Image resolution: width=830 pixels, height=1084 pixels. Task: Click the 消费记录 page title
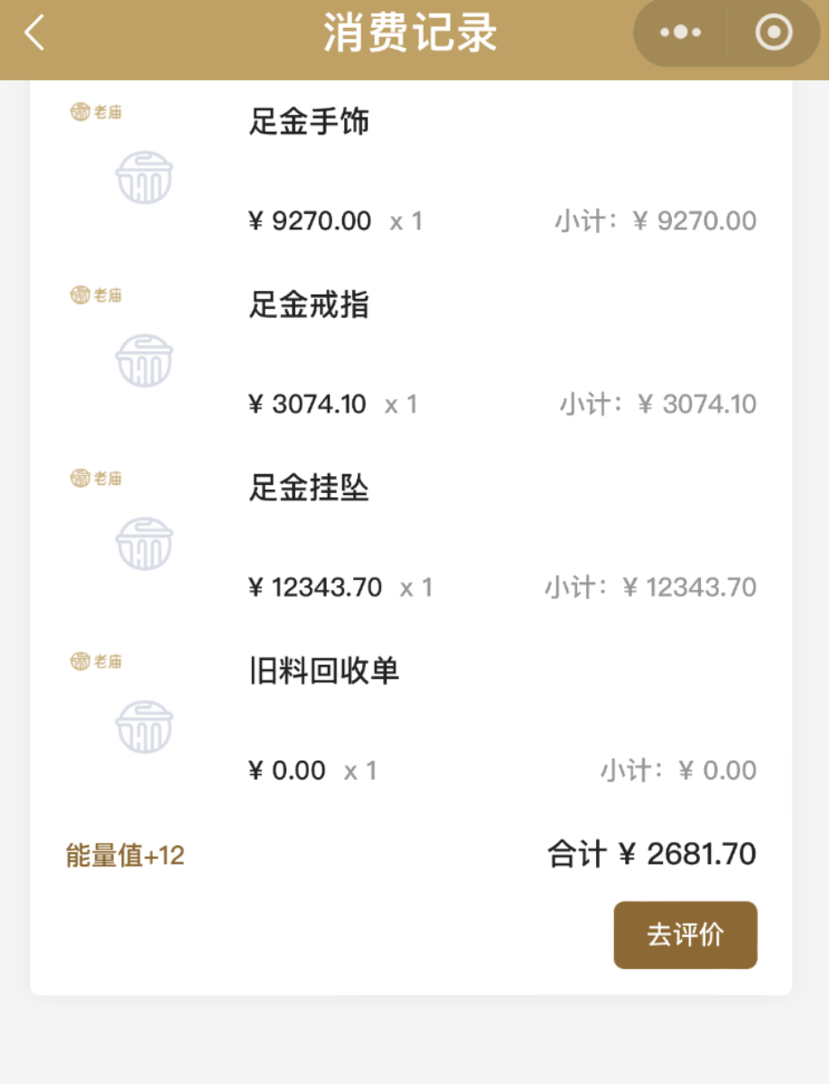click(410, 34)
